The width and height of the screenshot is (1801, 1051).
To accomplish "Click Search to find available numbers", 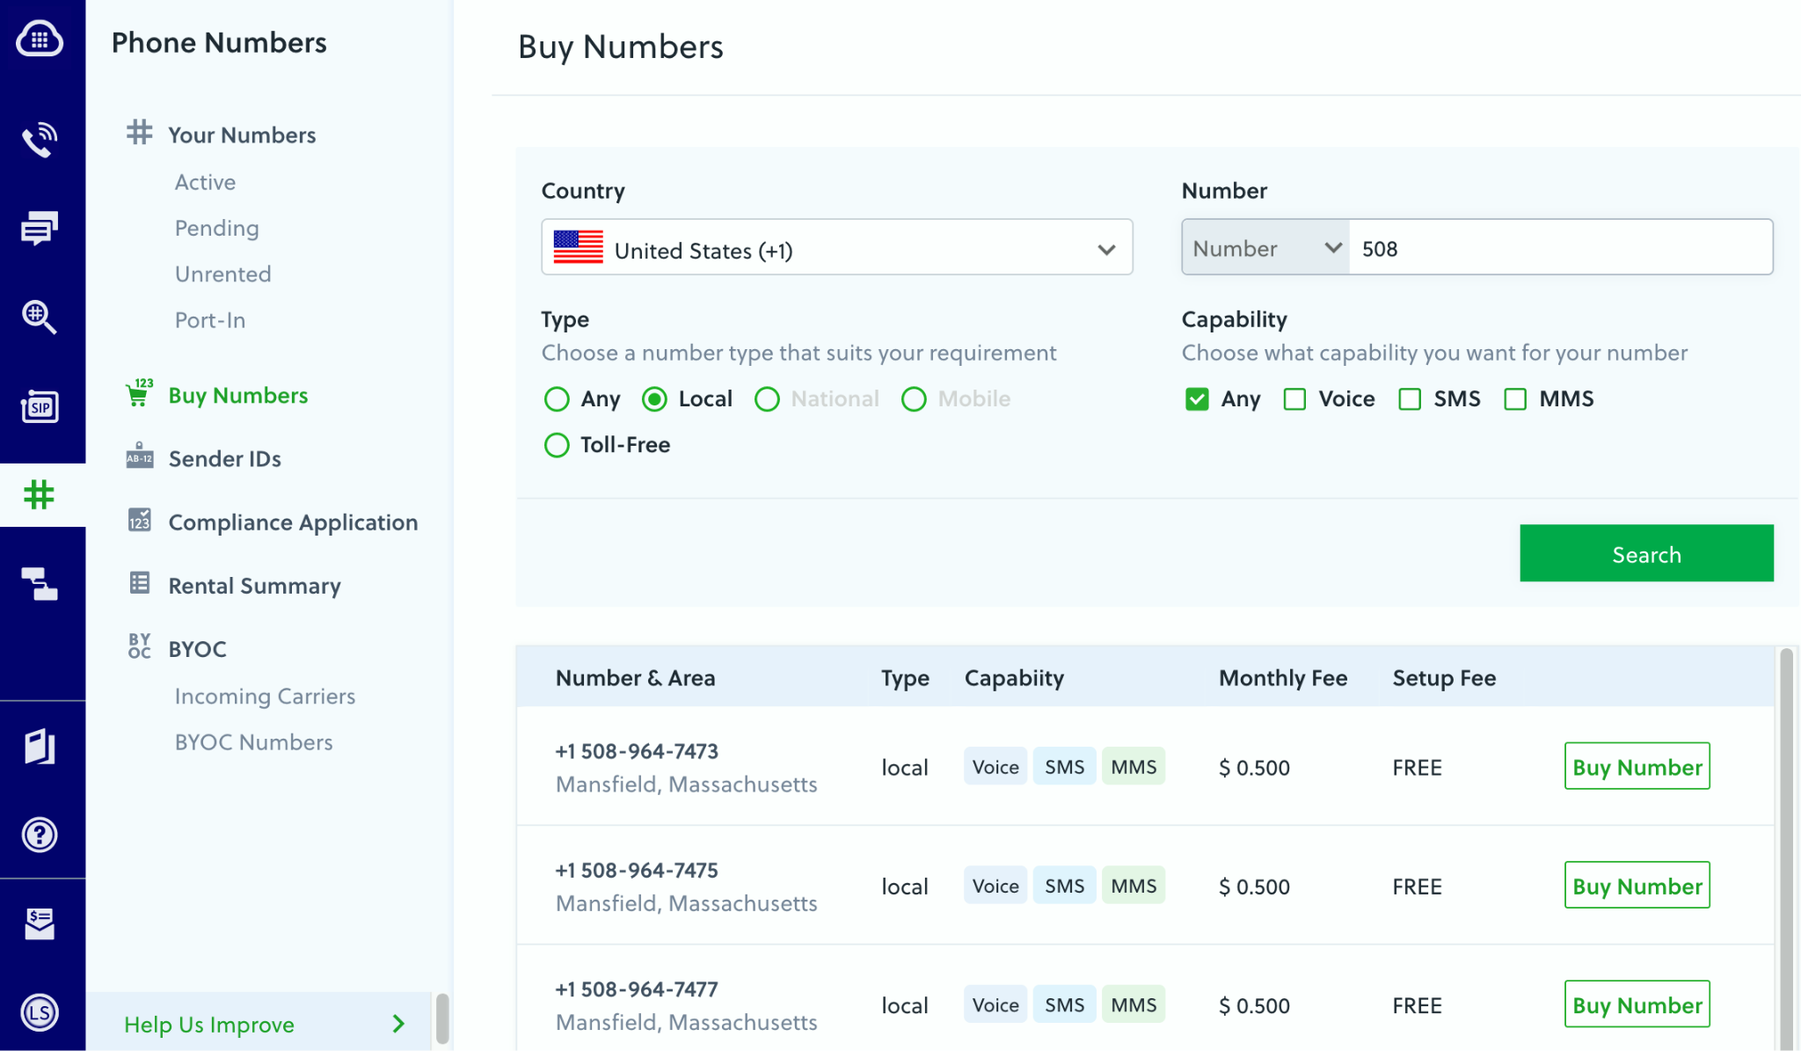I will [x=1646, y=551].
